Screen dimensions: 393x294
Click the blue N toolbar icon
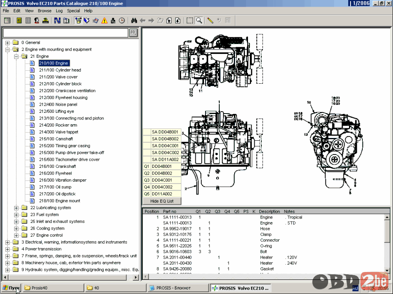click(57, 20)
